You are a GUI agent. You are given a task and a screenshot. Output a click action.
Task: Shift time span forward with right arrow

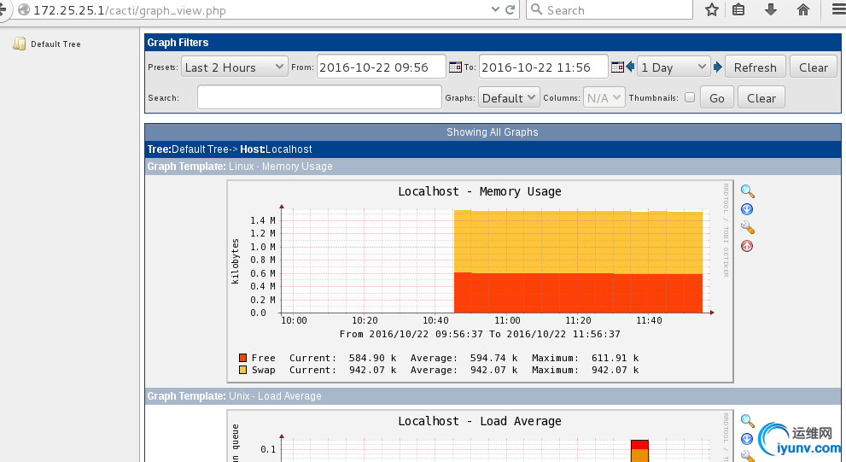[x=718, y=67]
